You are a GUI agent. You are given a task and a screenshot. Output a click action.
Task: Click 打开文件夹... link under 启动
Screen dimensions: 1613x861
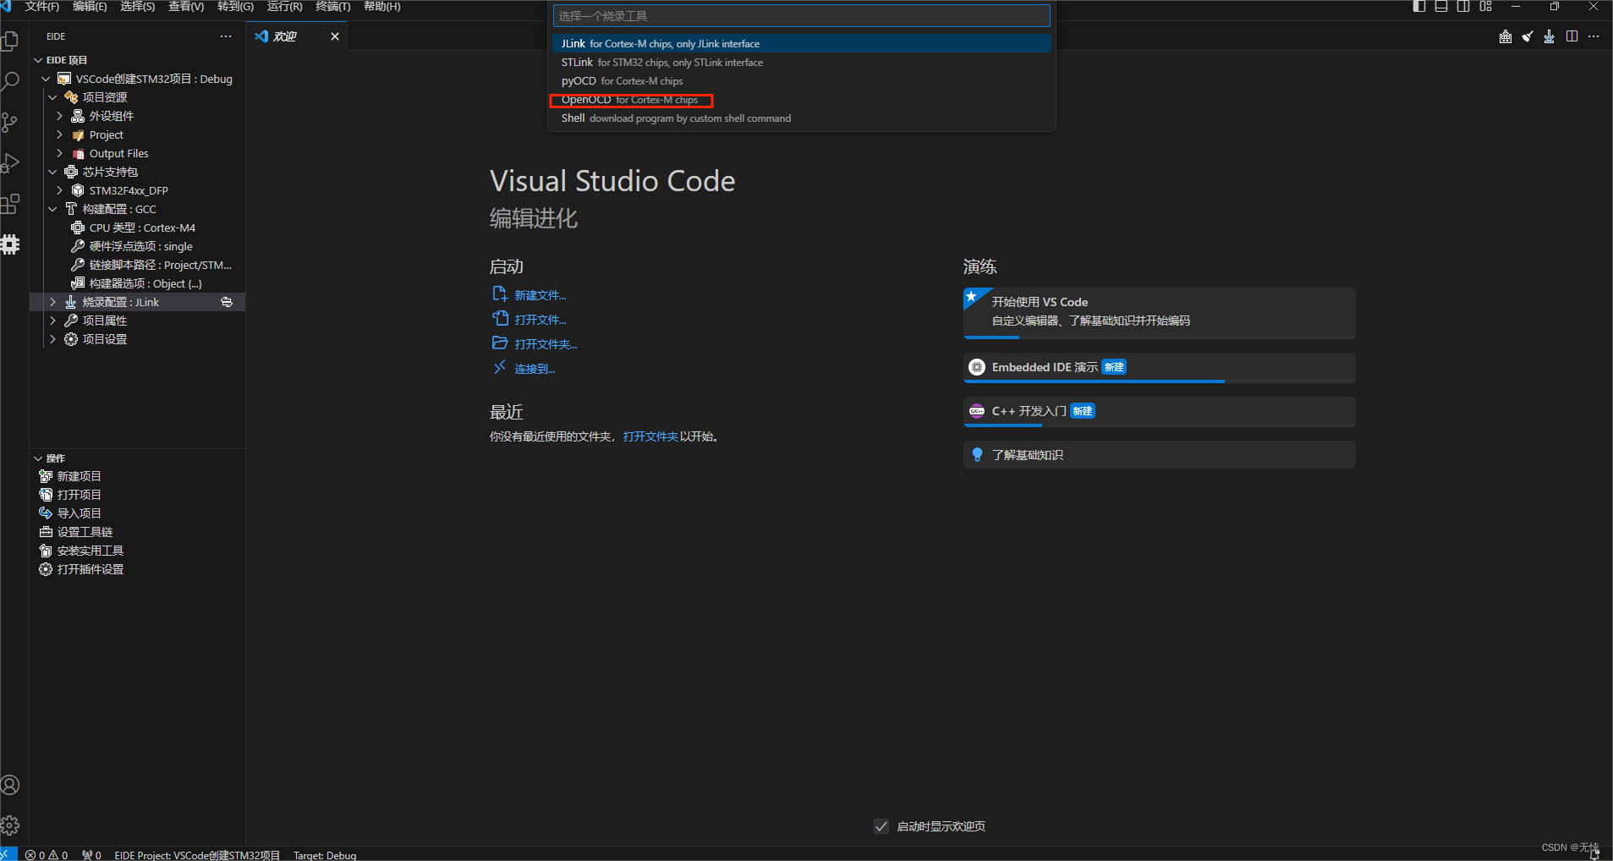pos(546,344)
